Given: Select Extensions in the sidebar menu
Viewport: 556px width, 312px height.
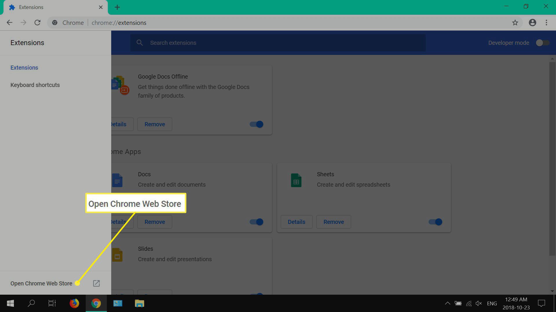Looking at the screenshot, I should (x=24, y=68).
